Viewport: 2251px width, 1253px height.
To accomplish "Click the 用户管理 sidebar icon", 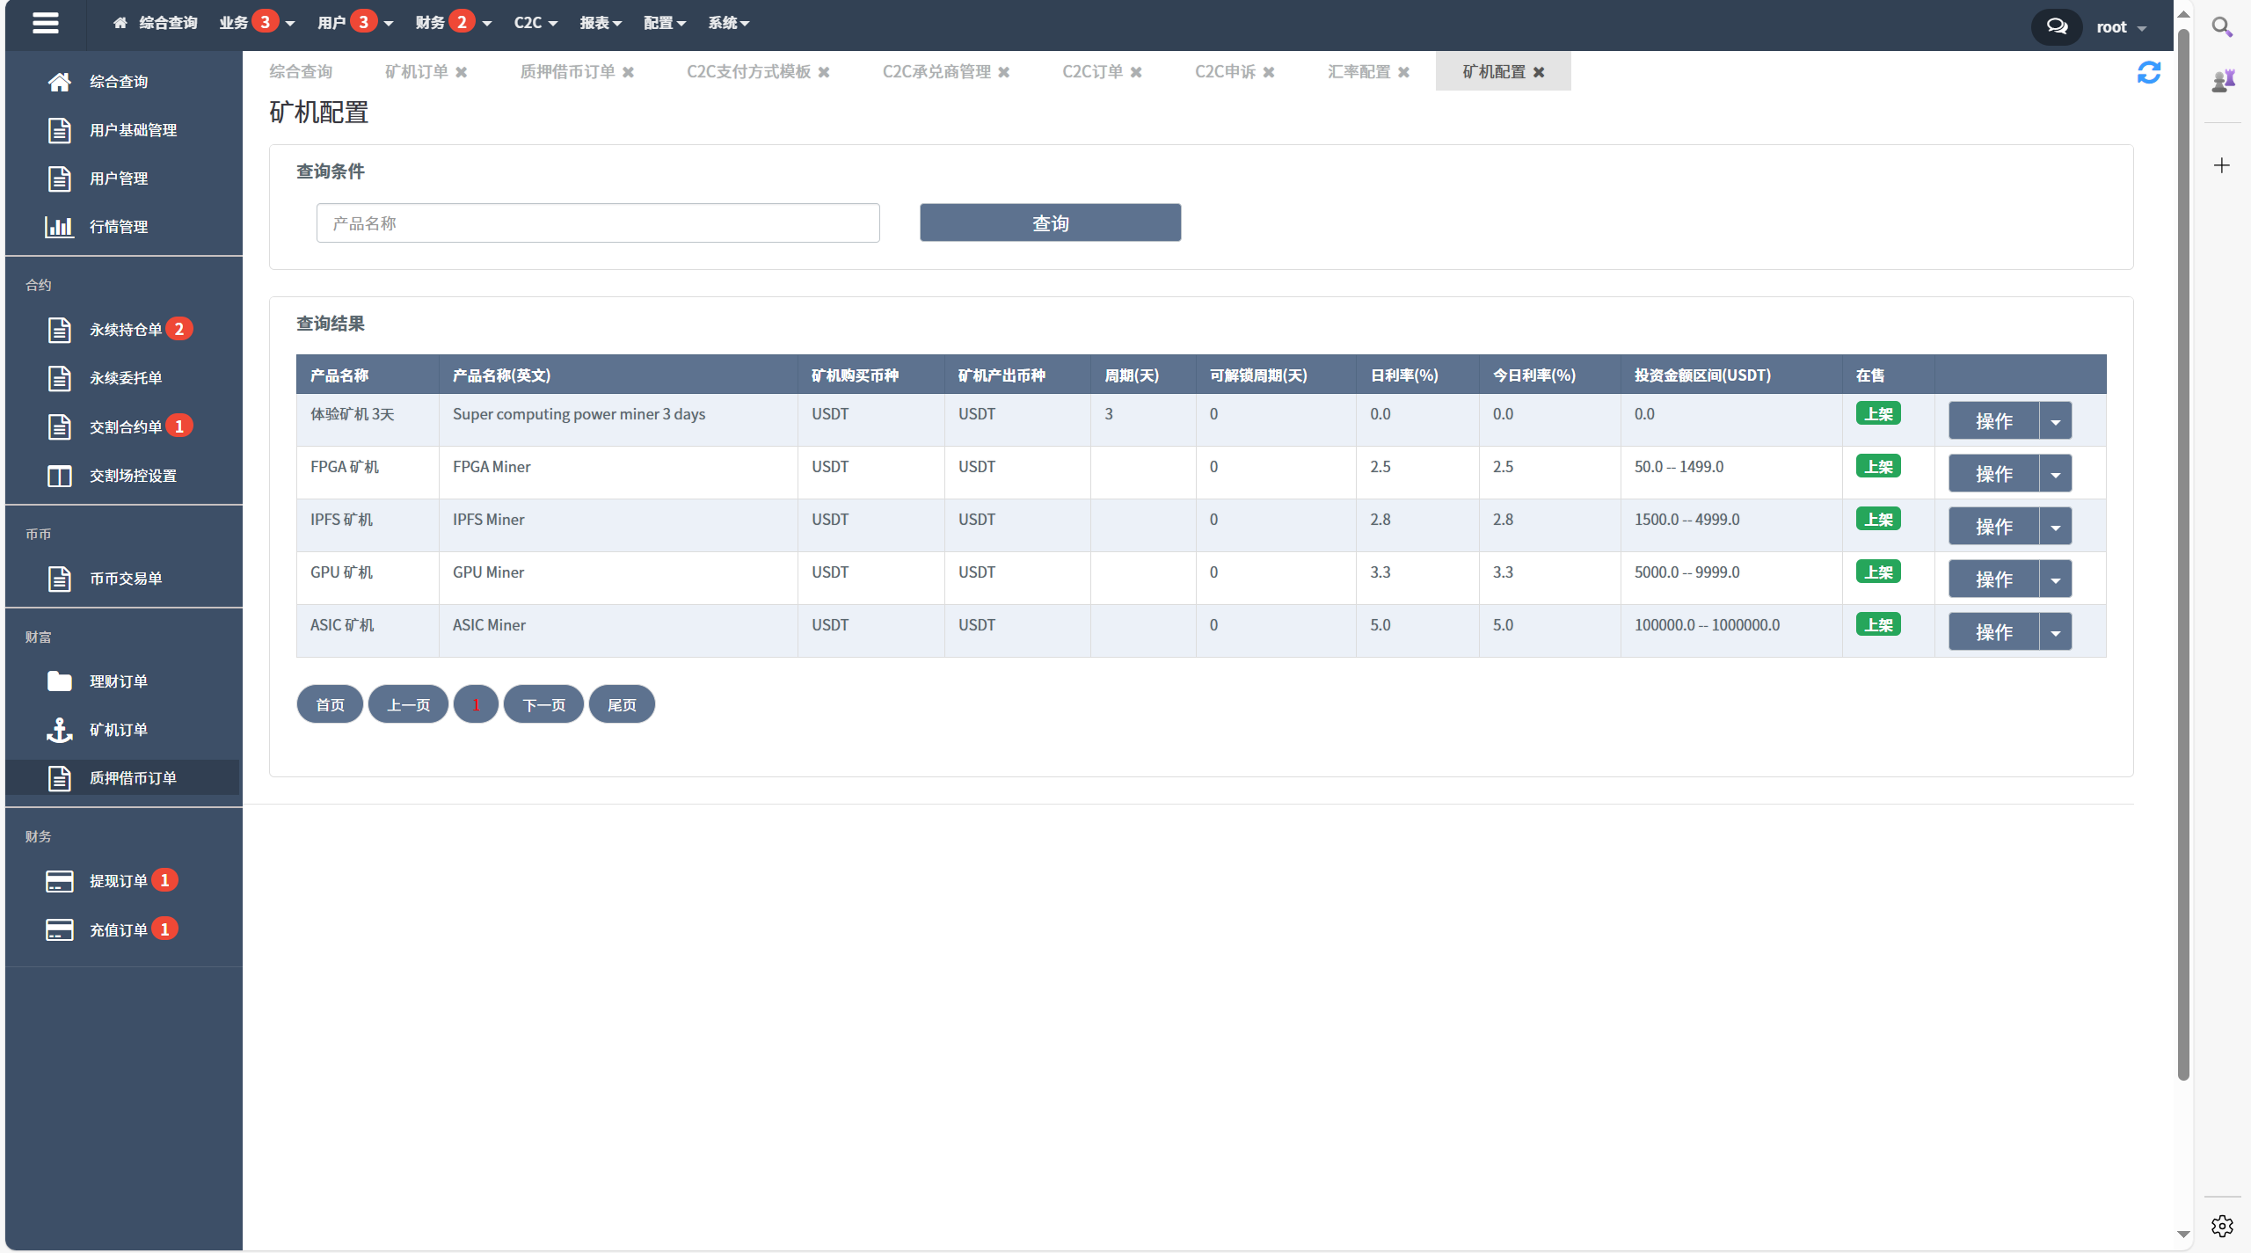I will pyautogui.click(x=59, y=178).
